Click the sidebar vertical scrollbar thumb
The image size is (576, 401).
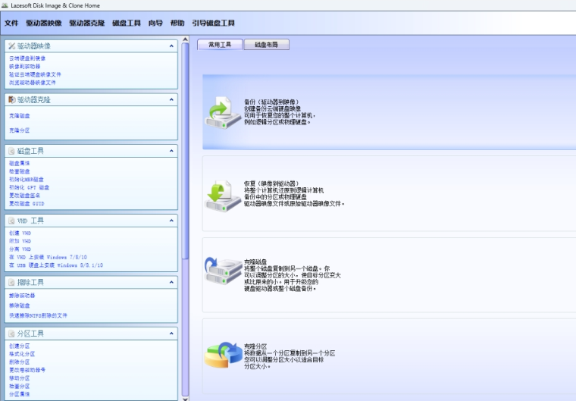pos(185,151)
